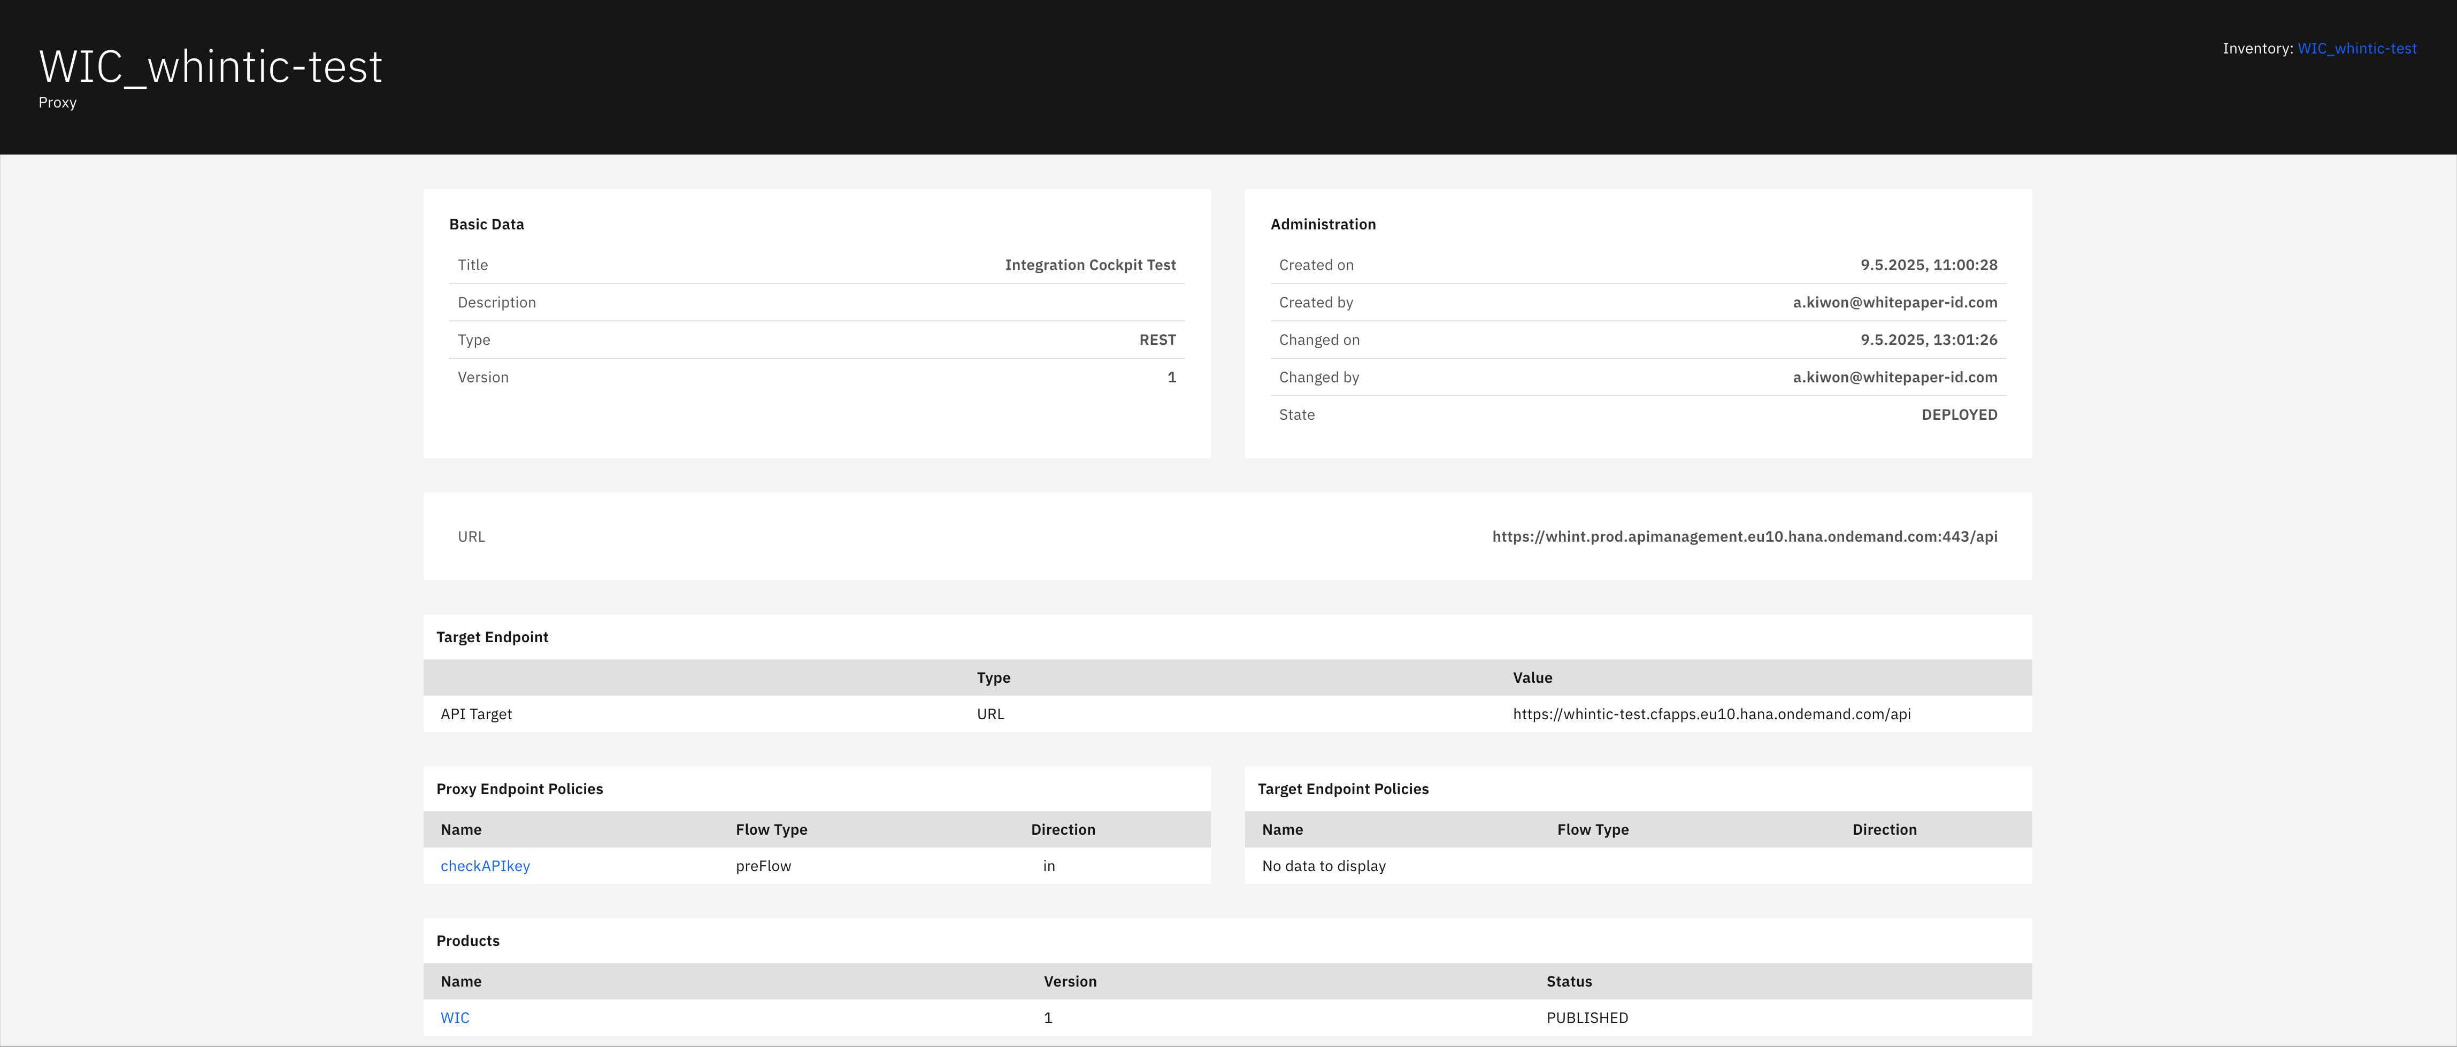
Task: Click the Target Endpoint Policies heading
Action: tap(1342, 789)
